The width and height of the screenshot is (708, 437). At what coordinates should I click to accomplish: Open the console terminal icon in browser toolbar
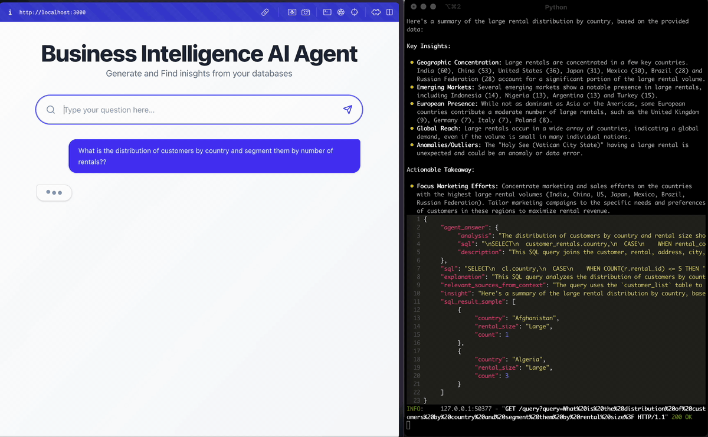(x=327, y=12)
